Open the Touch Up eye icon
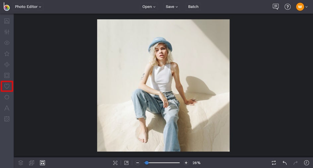Image resolution: width=313 pixels, height=168 pixels. click(x=7, y=43)
